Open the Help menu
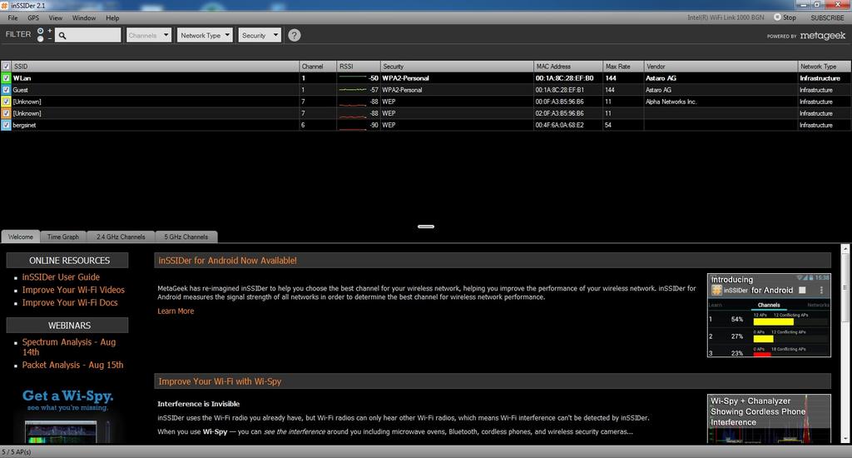852x458 pixels. click(x=112, y=18)
